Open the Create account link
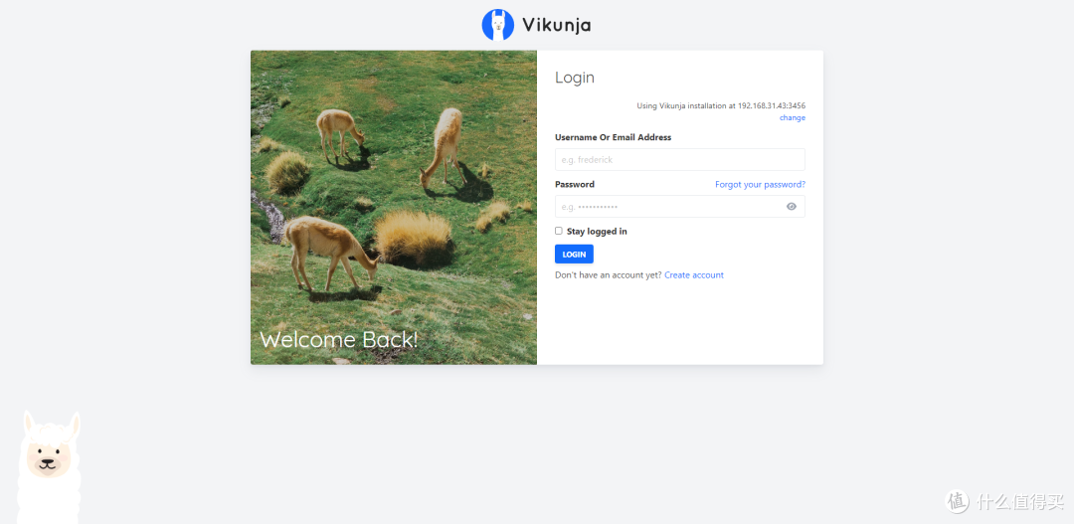 pyautogui.click(x=694, y=275)
